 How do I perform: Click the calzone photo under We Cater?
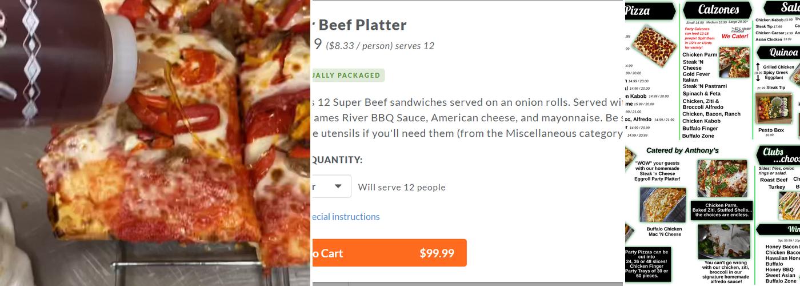coord(734,62)
